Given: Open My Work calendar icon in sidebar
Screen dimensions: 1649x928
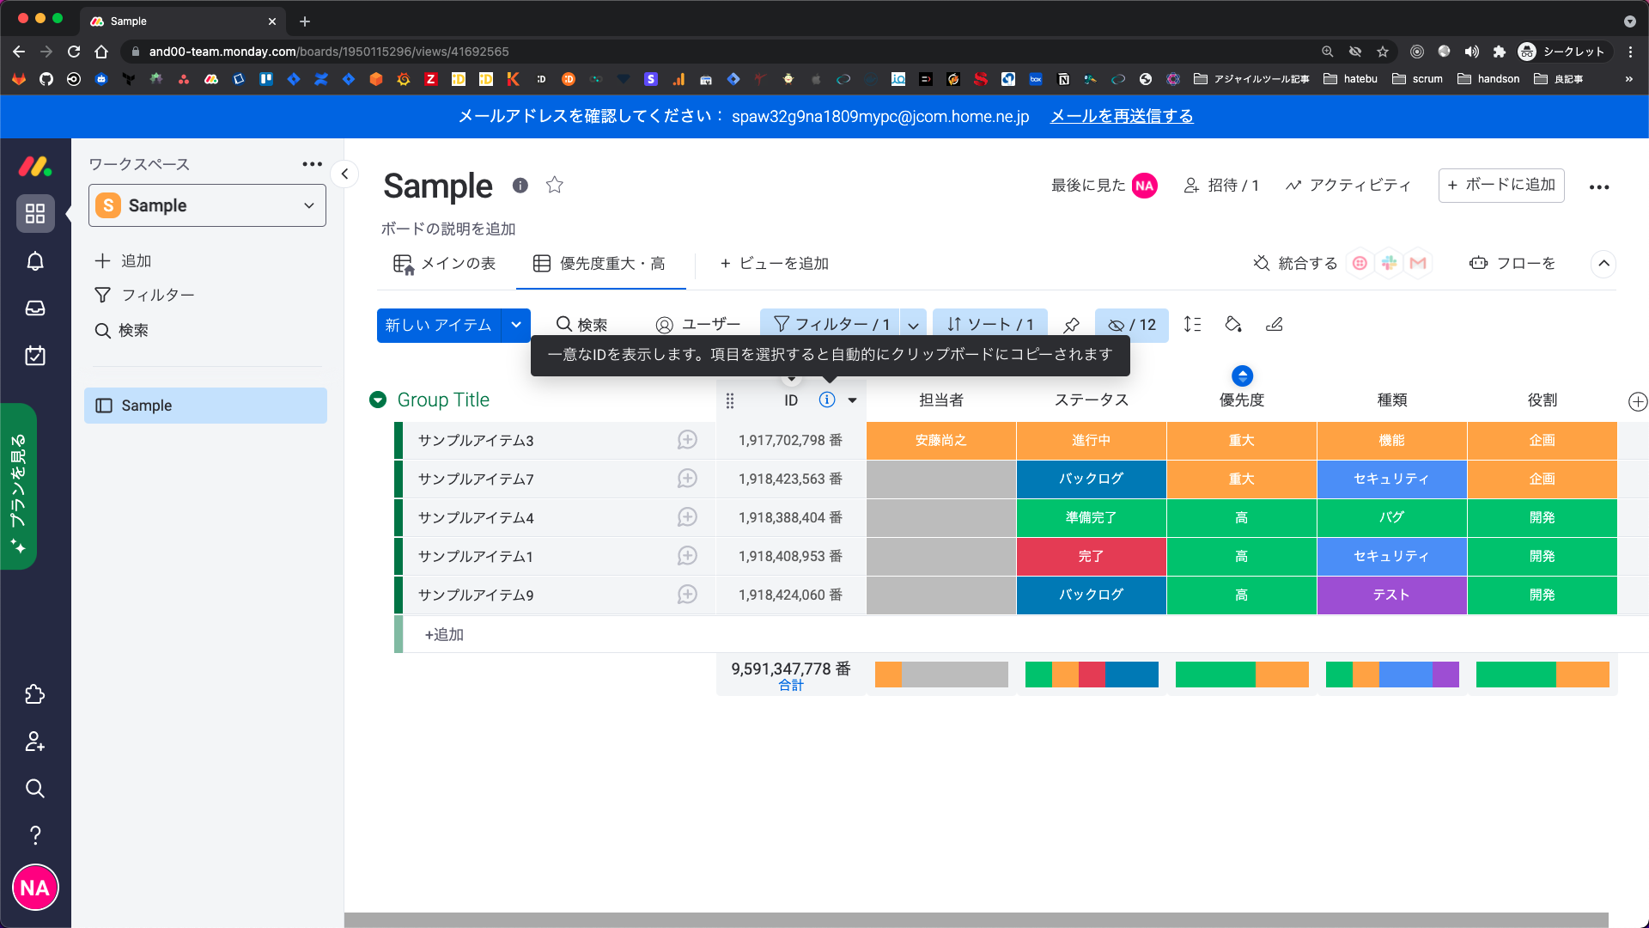Looking at the screenshot, I should click(35, 356).
